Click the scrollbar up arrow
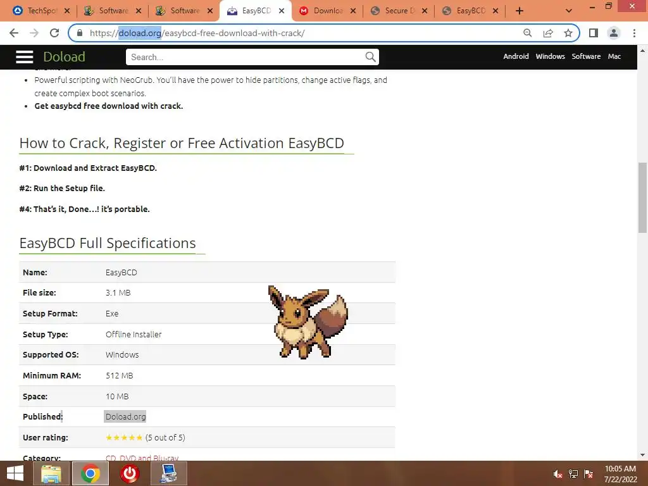Image resolution: width=648 pixels, height=486 pixels. coord(642,51)
